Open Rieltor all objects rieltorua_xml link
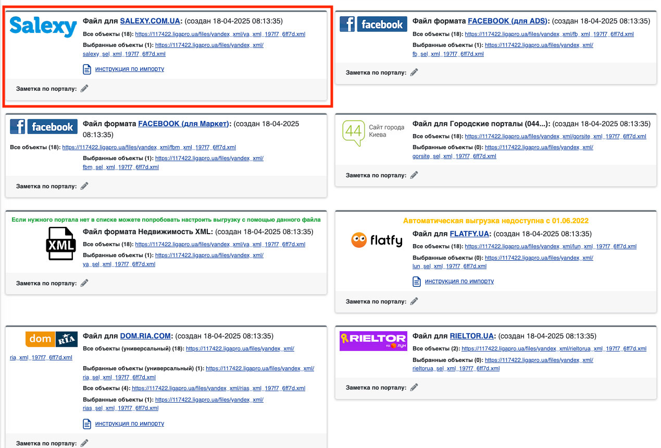Screen dimensions: 661x448 [x=554, y=349]
